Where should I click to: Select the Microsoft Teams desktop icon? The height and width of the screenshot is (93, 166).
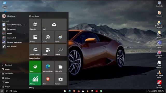click(159, 44)
